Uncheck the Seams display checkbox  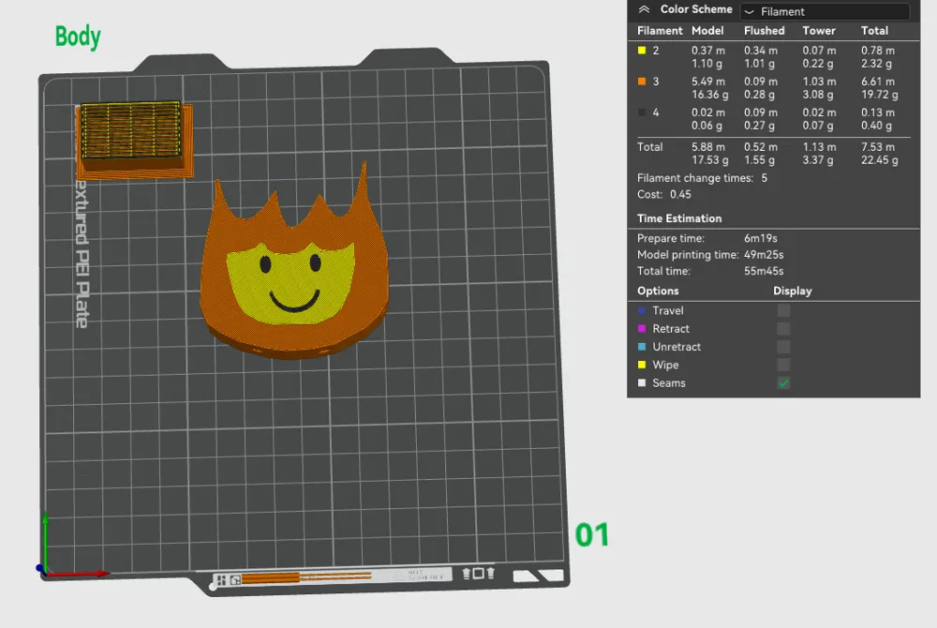[x=783, y=383]
